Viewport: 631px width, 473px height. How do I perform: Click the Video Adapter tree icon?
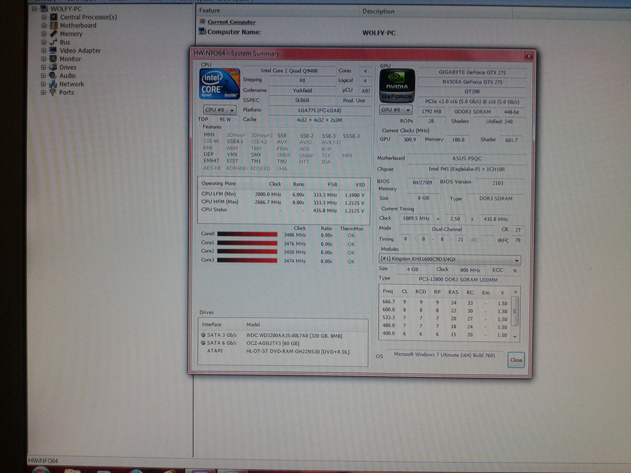pyautogui.click(x=53, y=50)
